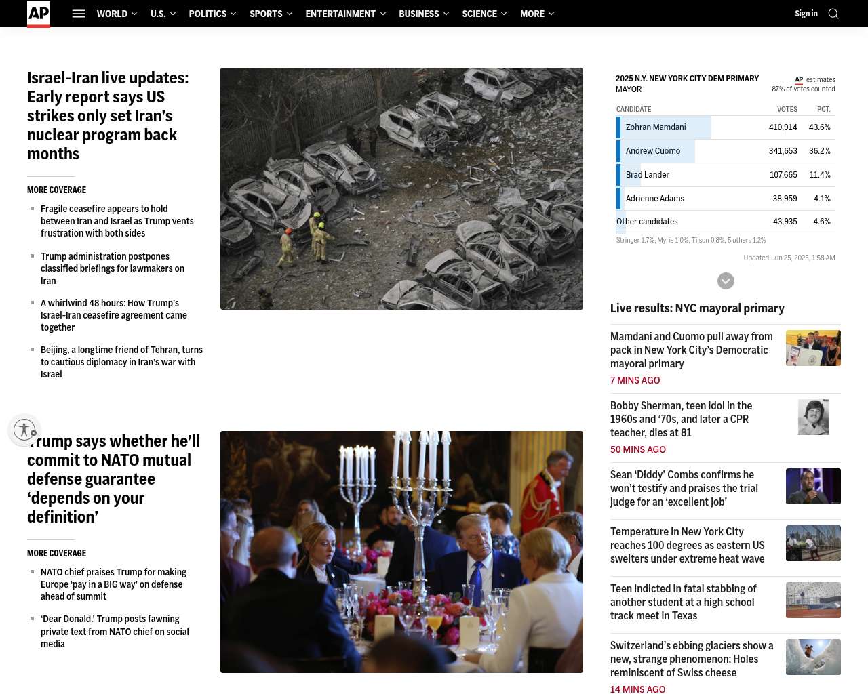Viewport: 868px width, 694px height.
Task: Open the 'Dear Donald' private text story
Action: (115, 632)
